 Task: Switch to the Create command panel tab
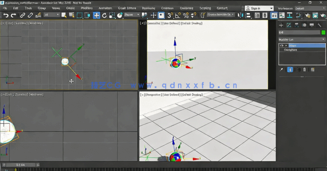coord(281,25)
